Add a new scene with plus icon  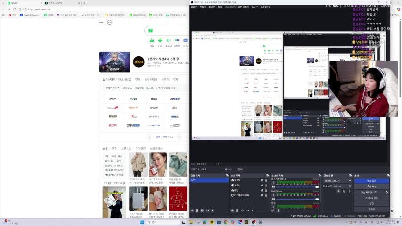(x=192, y=210)
